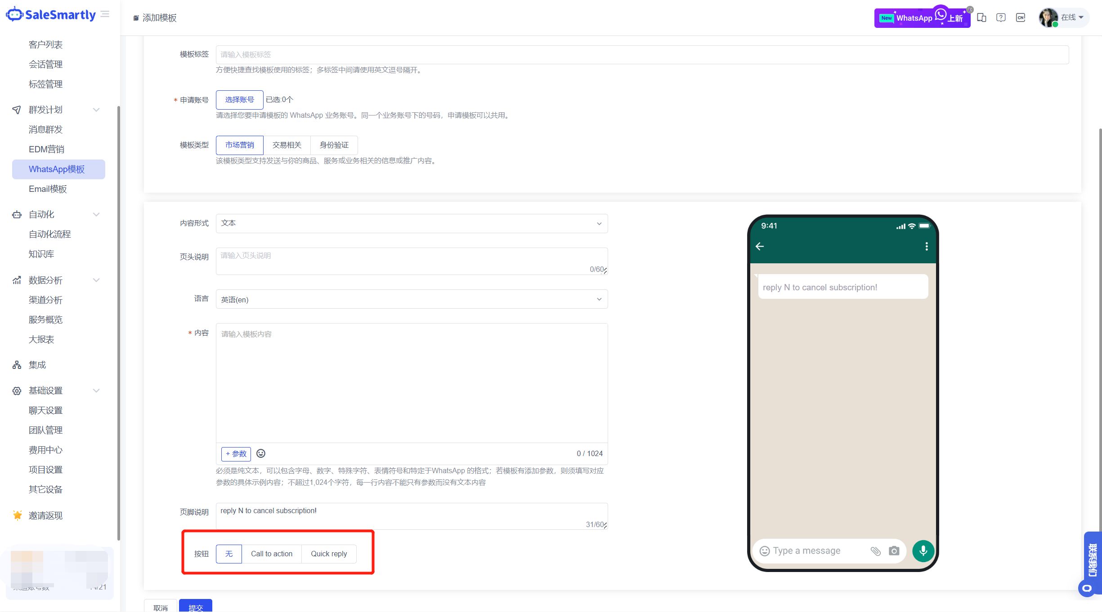Open the 内容形式 dropdown showing 文本

pyautogui.click(x=412, y=223)
